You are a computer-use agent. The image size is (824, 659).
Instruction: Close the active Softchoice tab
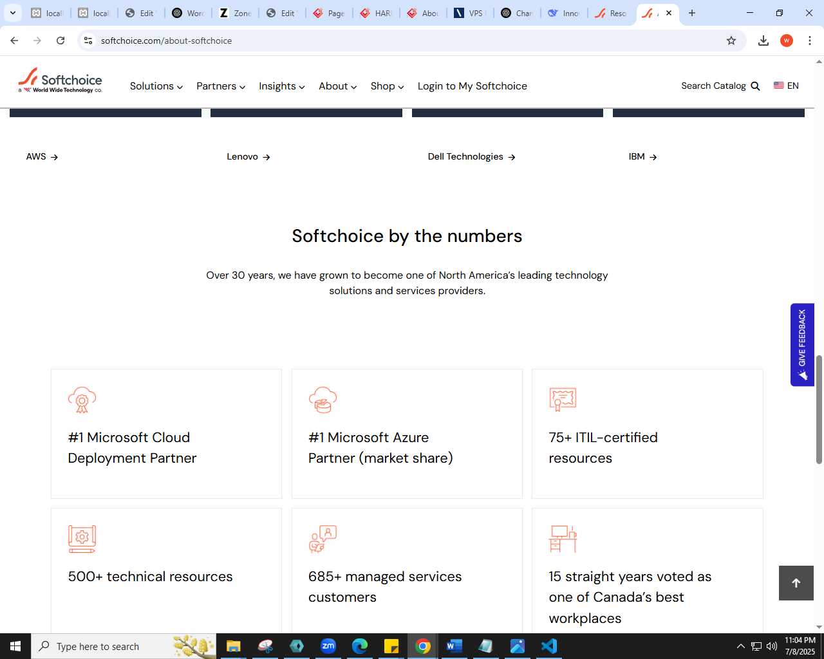point(669,13)
